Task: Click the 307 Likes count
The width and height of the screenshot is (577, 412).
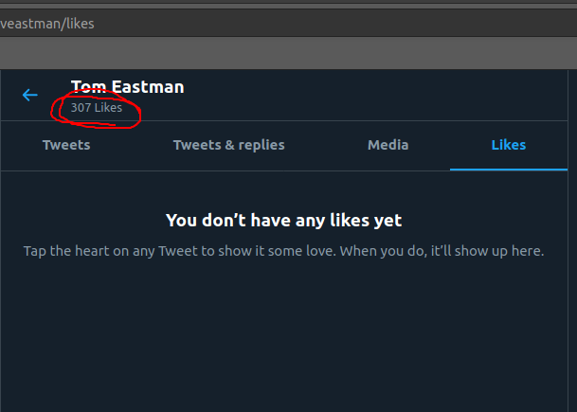Action: 96,108
